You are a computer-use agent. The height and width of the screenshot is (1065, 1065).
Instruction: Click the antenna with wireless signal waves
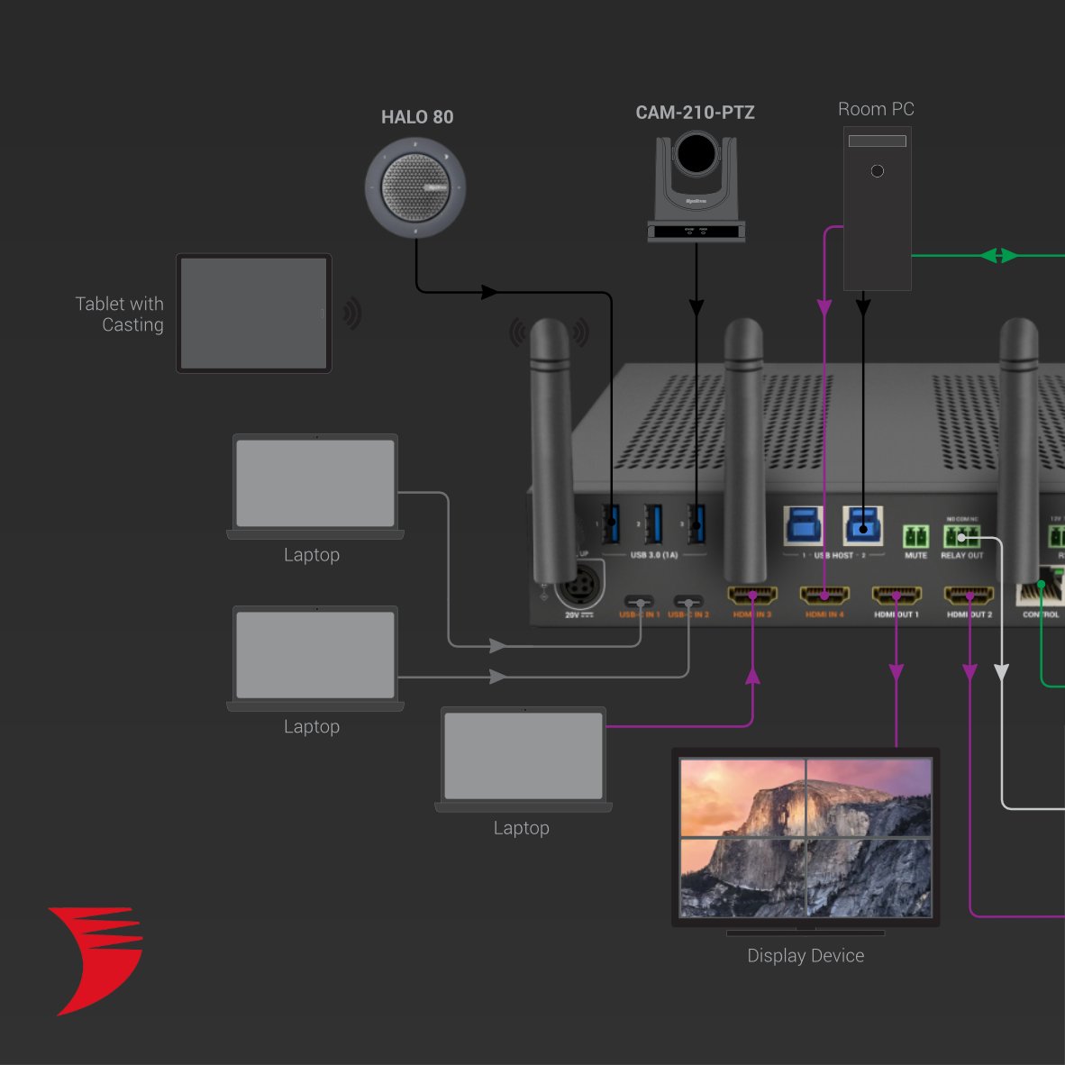point(551,451)
